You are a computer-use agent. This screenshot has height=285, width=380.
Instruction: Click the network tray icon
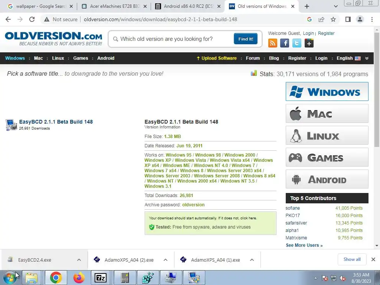[334, 278]
